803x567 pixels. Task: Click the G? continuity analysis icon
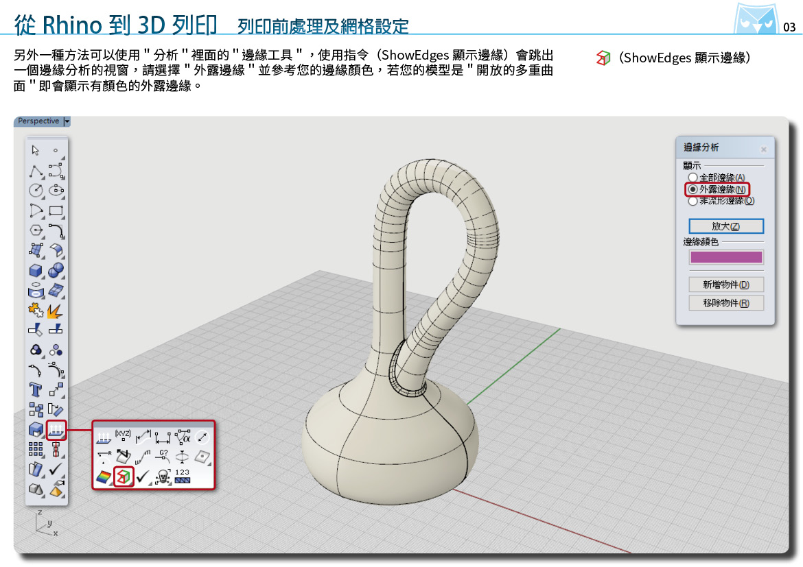[163, 457]
